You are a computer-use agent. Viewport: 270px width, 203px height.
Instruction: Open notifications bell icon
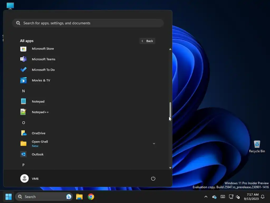point(263,197)
